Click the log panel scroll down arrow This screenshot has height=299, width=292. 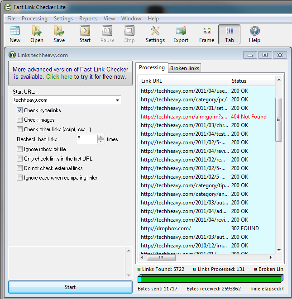pos(129,275)
